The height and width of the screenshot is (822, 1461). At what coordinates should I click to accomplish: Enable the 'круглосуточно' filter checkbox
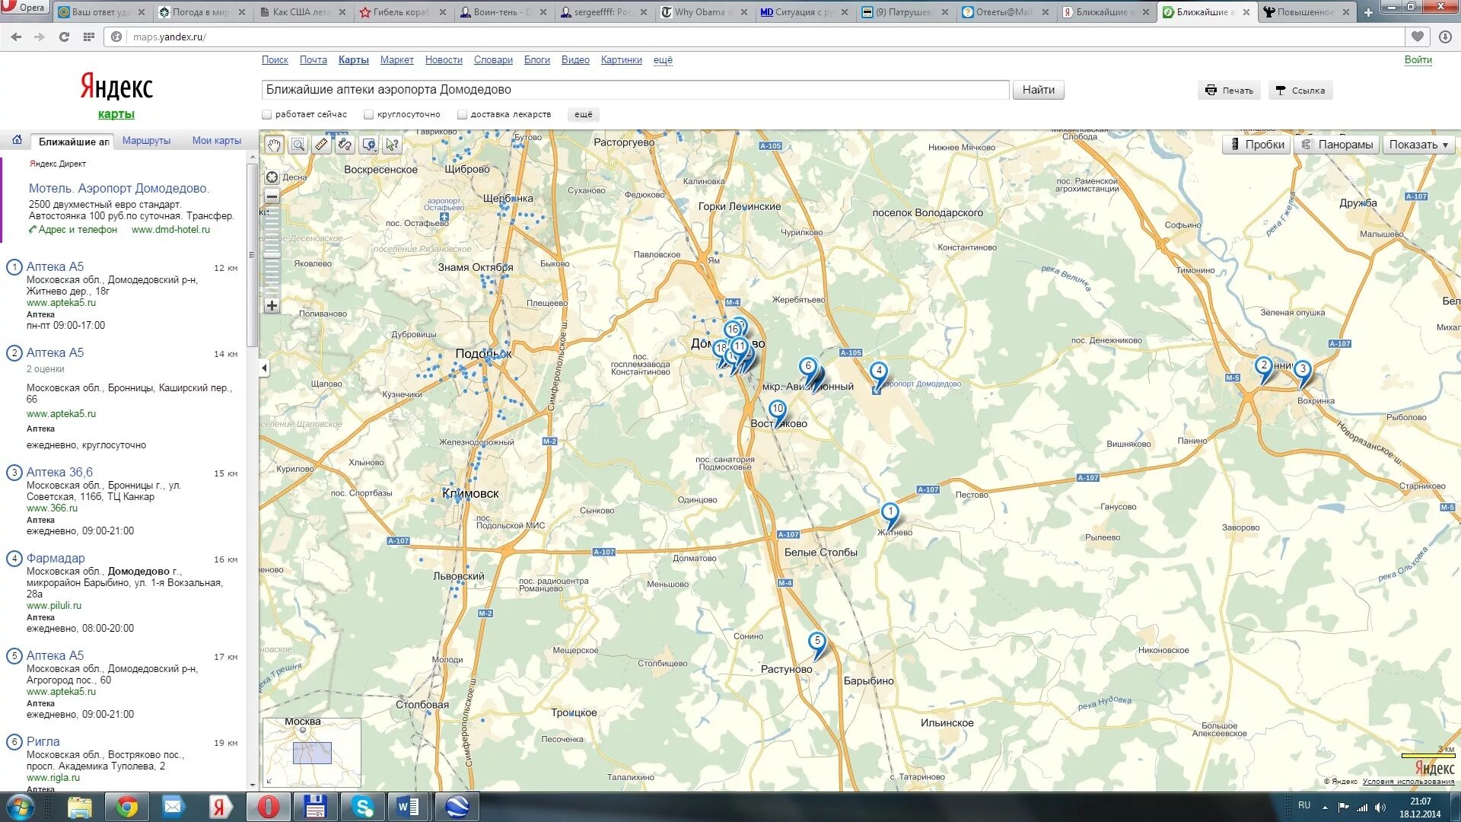click(368, 114)
